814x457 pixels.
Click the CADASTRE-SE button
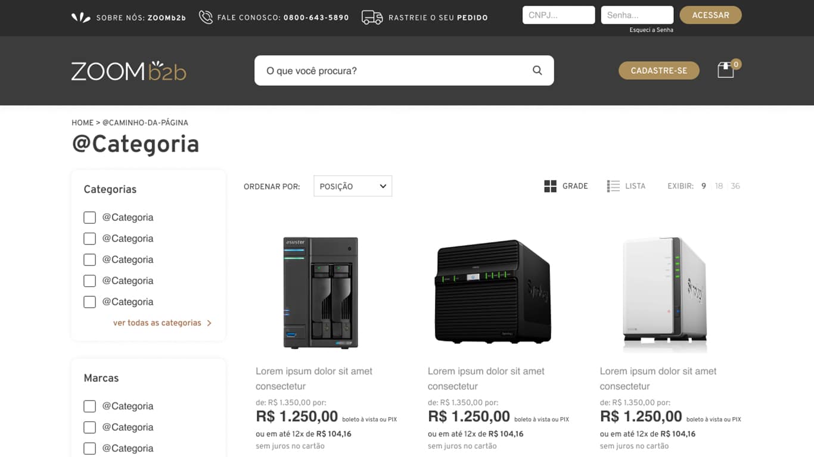tap(658, 70)
